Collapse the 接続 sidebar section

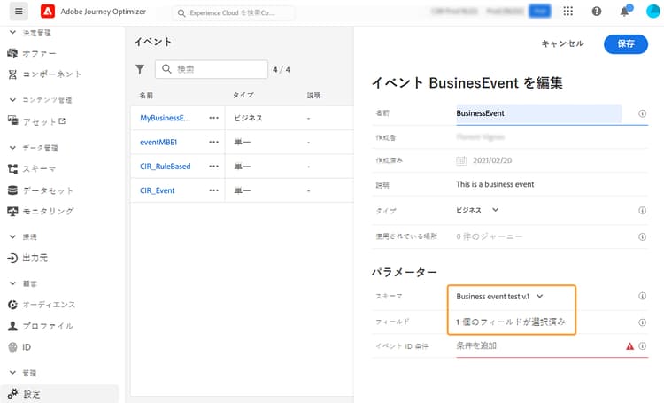12,236
